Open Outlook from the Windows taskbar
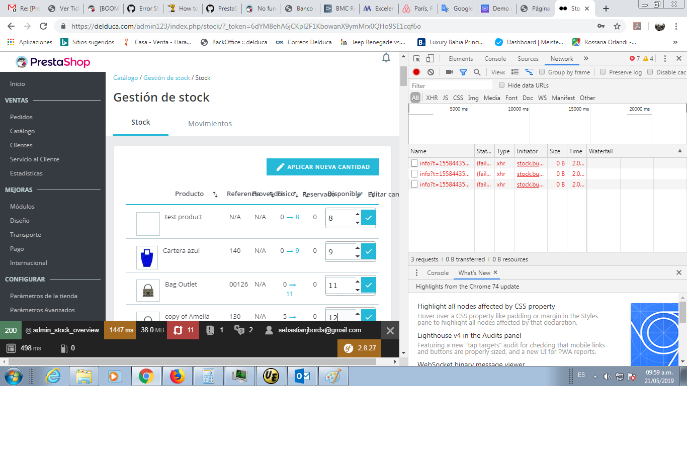 click(302, 376)
